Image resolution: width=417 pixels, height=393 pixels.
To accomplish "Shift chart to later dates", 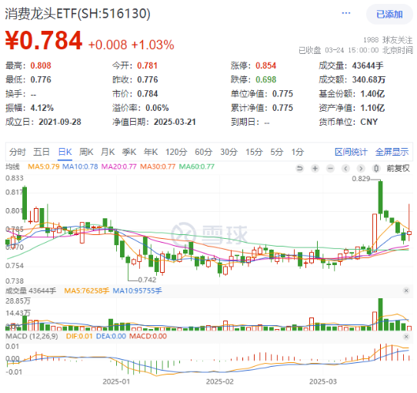I will pyautogui.click(x=361, y=169).
